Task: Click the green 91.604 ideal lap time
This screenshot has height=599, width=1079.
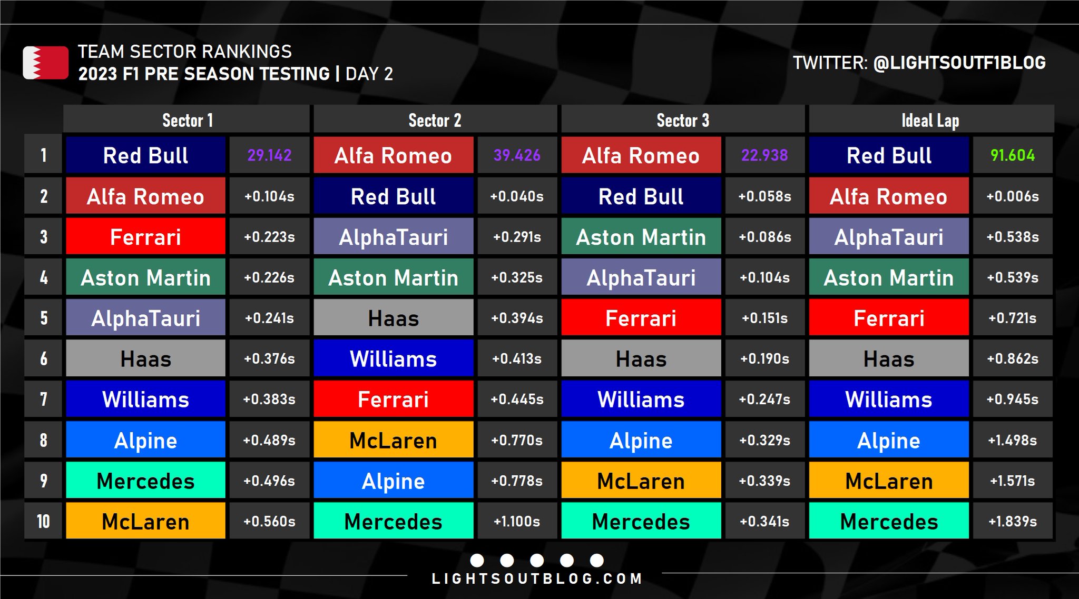Action: point(1012,155)
